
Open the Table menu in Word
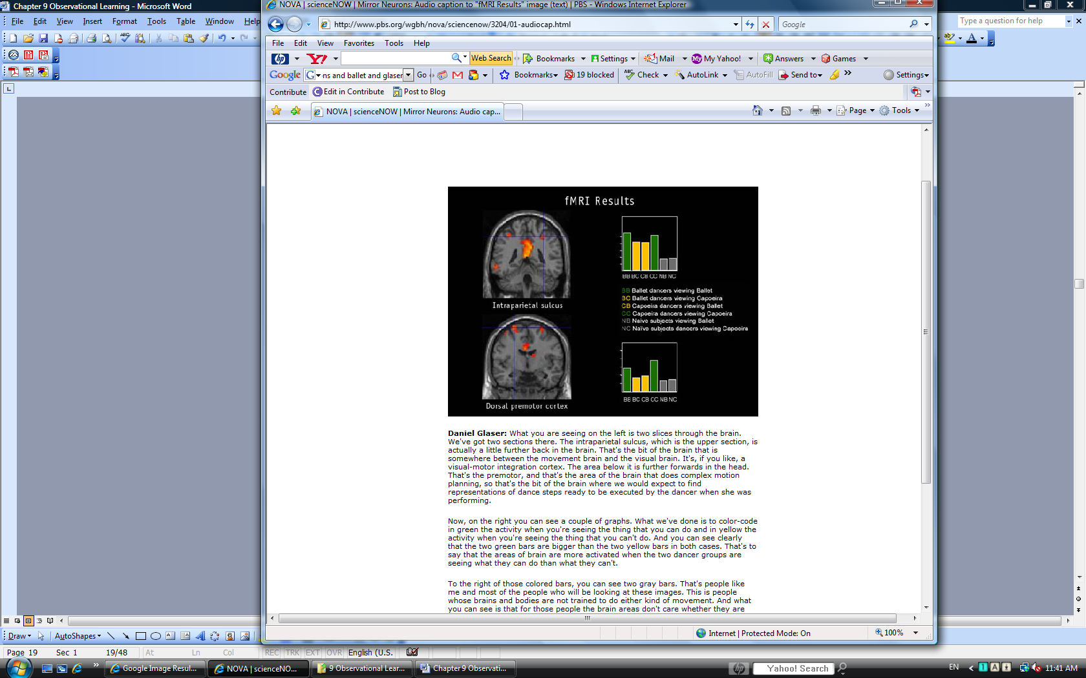click(x=186, y=21)
